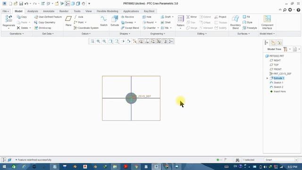Select the datum Axis tool
The height and width of the screenshot is (170, 302).
79,17
